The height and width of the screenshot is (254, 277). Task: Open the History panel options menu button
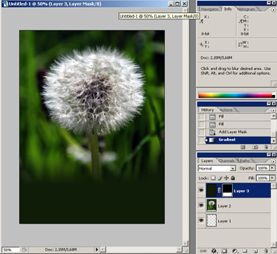274,110
